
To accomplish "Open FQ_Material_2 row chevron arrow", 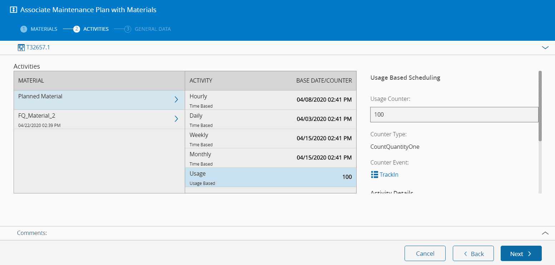I will click(176, 119).
